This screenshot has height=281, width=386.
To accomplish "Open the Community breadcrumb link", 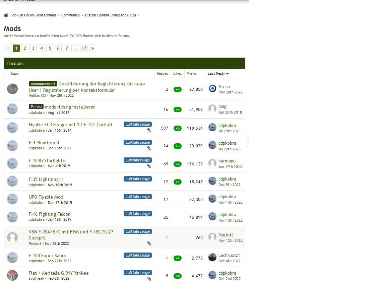I will [x=70, y=15].
